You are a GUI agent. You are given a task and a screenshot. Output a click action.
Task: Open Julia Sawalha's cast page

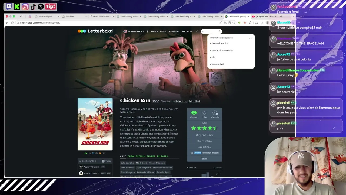pyautogui.click(x=127, y=163)
